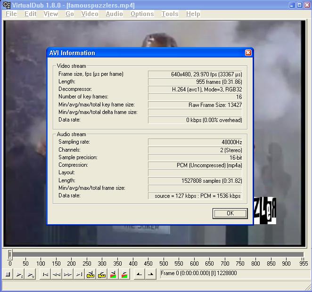Open the View menu
This screenshot has width=312, height=292.
[51, 14]
